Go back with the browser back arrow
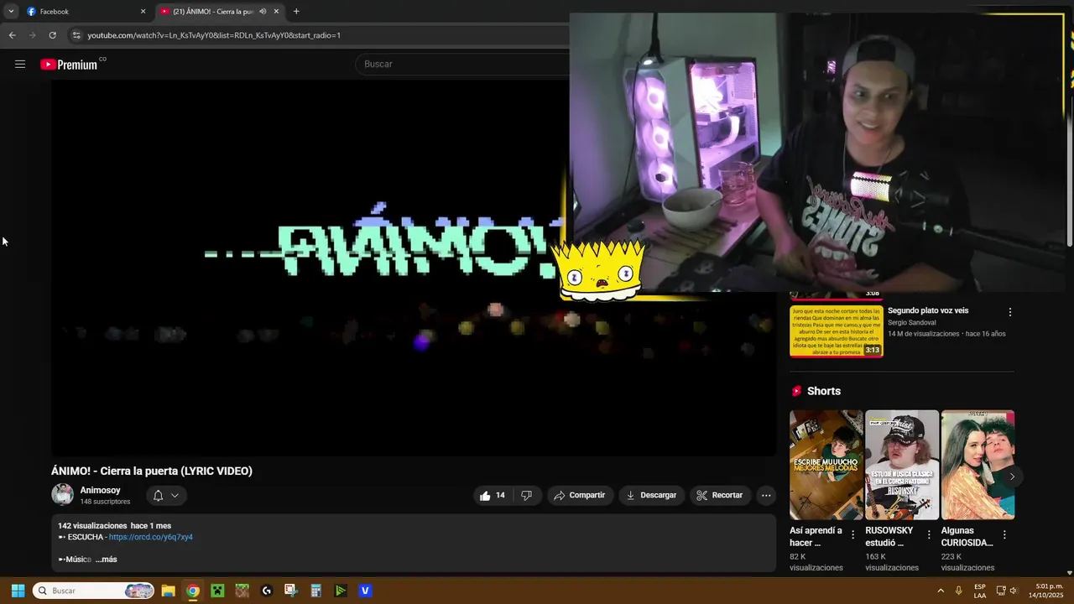Image resolution: width=1074 pixels, height=604 pixels. (x=12, y=35)
